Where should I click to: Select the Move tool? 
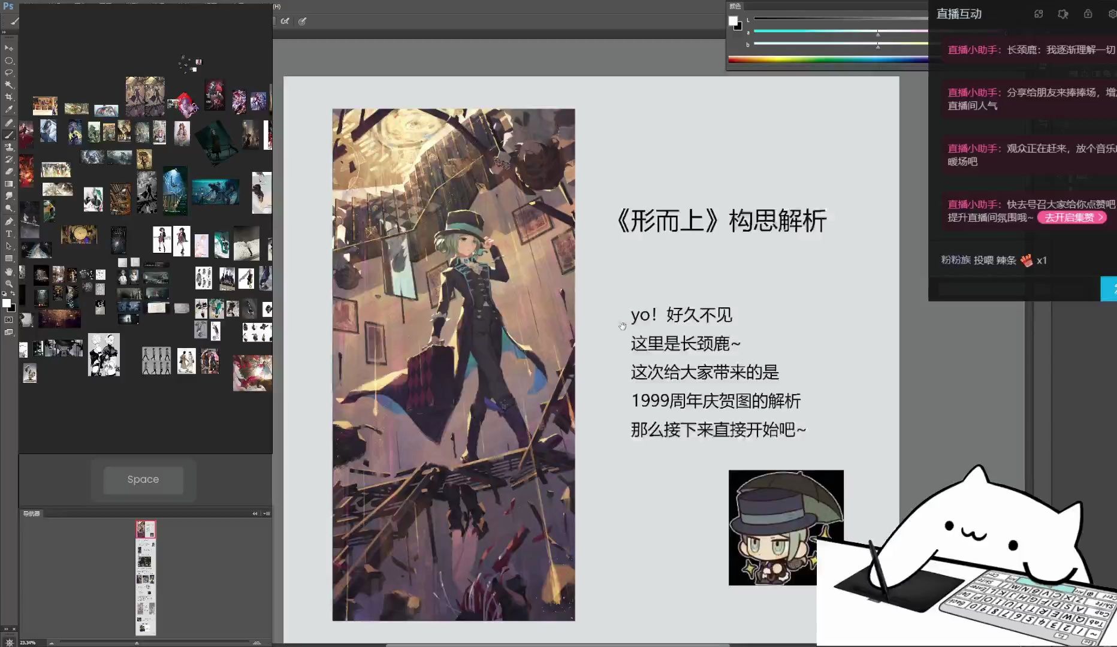pos(9,48)
